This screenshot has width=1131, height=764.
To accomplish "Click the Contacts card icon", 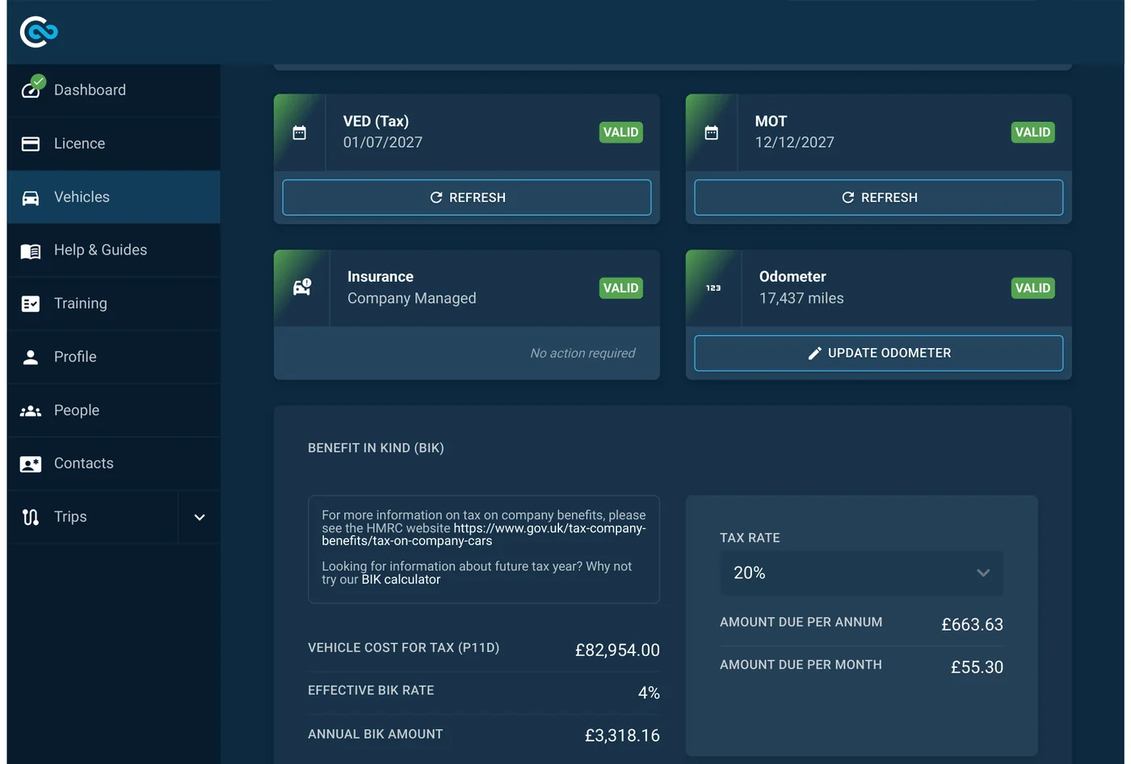I will (x=31, y=464).
